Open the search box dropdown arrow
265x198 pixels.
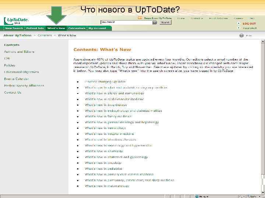click(x=155, y=22)
